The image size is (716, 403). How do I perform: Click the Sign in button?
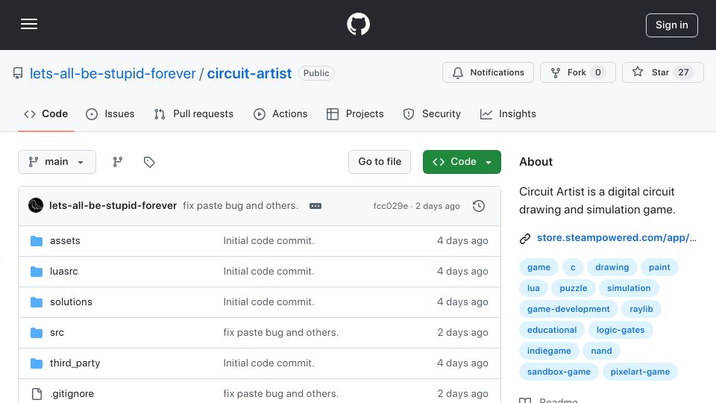coord(672,25)
